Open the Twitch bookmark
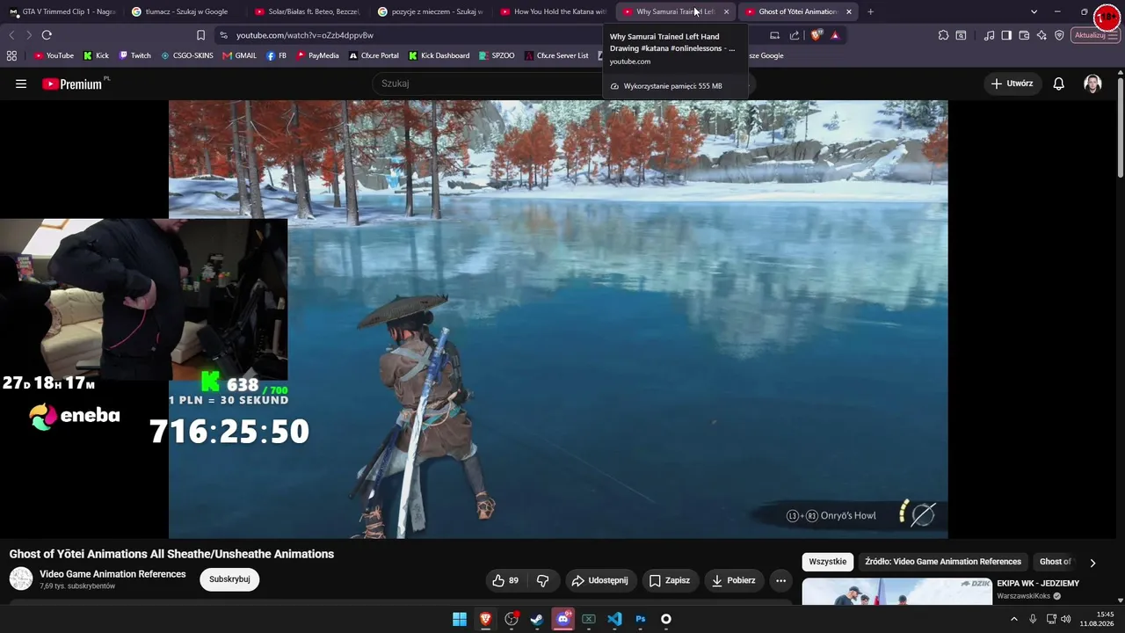 tap(134, 55)
